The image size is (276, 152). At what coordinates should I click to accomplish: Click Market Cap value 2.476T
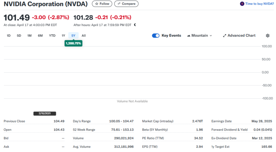click(x=197, y=121)
